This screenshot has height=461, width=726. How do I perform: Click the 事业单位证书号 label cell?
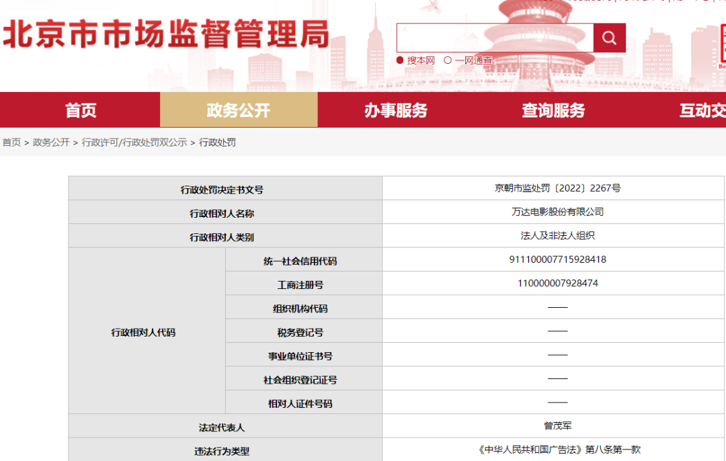click(x=304, y=355)
